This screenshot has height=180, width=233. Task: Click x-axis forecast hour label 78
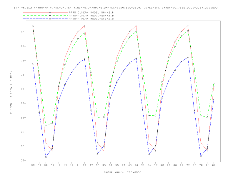pos(201,165)
